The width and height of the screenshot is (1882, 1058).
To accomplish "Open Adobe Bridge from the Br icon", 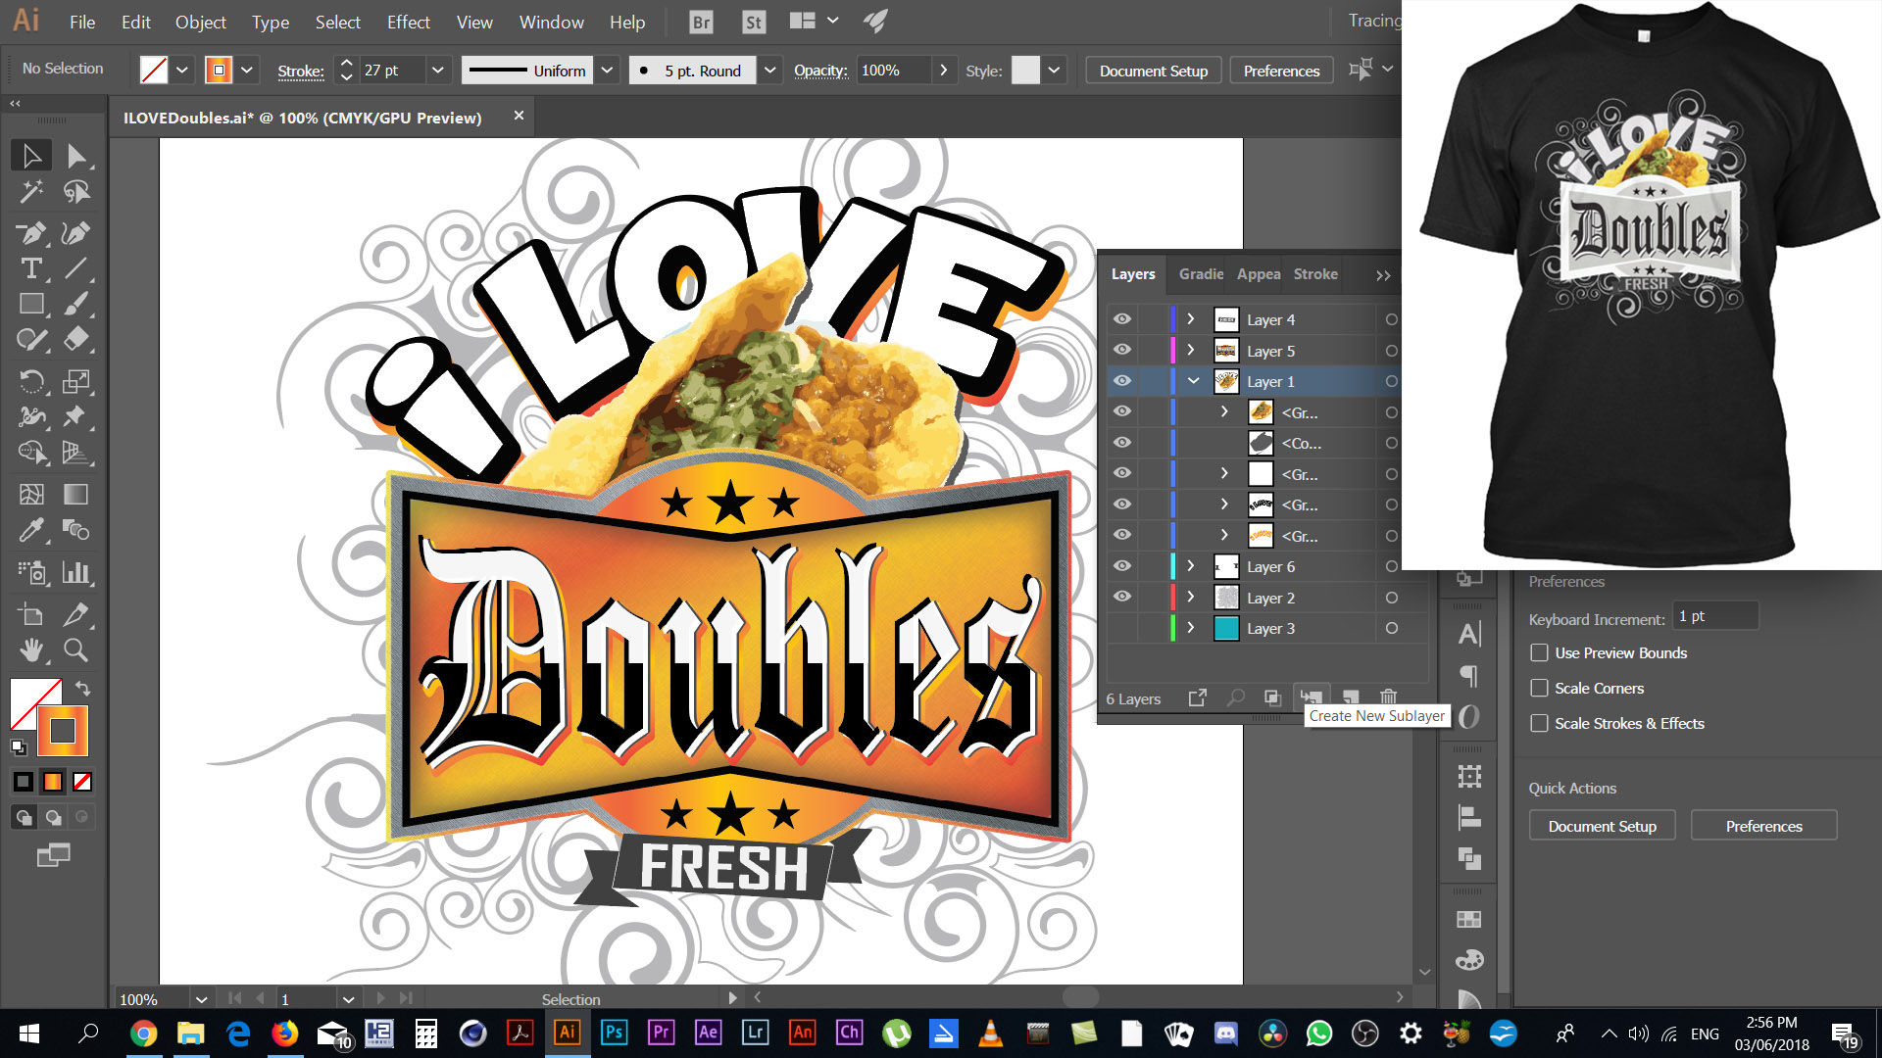I will tap(701, 22).
